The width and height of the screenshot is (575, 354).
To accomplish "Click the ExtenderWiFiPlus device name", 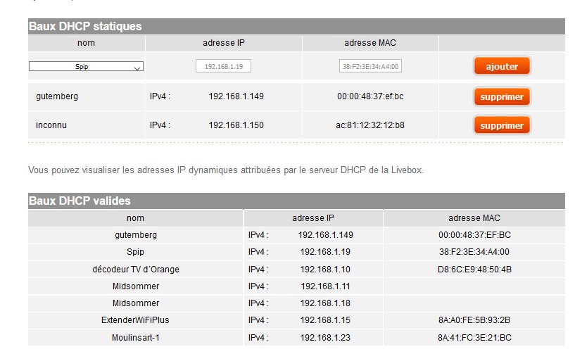I will click(135, 320).
